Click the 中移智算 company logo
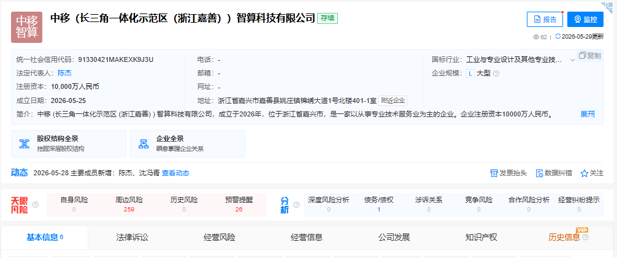The image size is (617, 258). pos(26,27)
